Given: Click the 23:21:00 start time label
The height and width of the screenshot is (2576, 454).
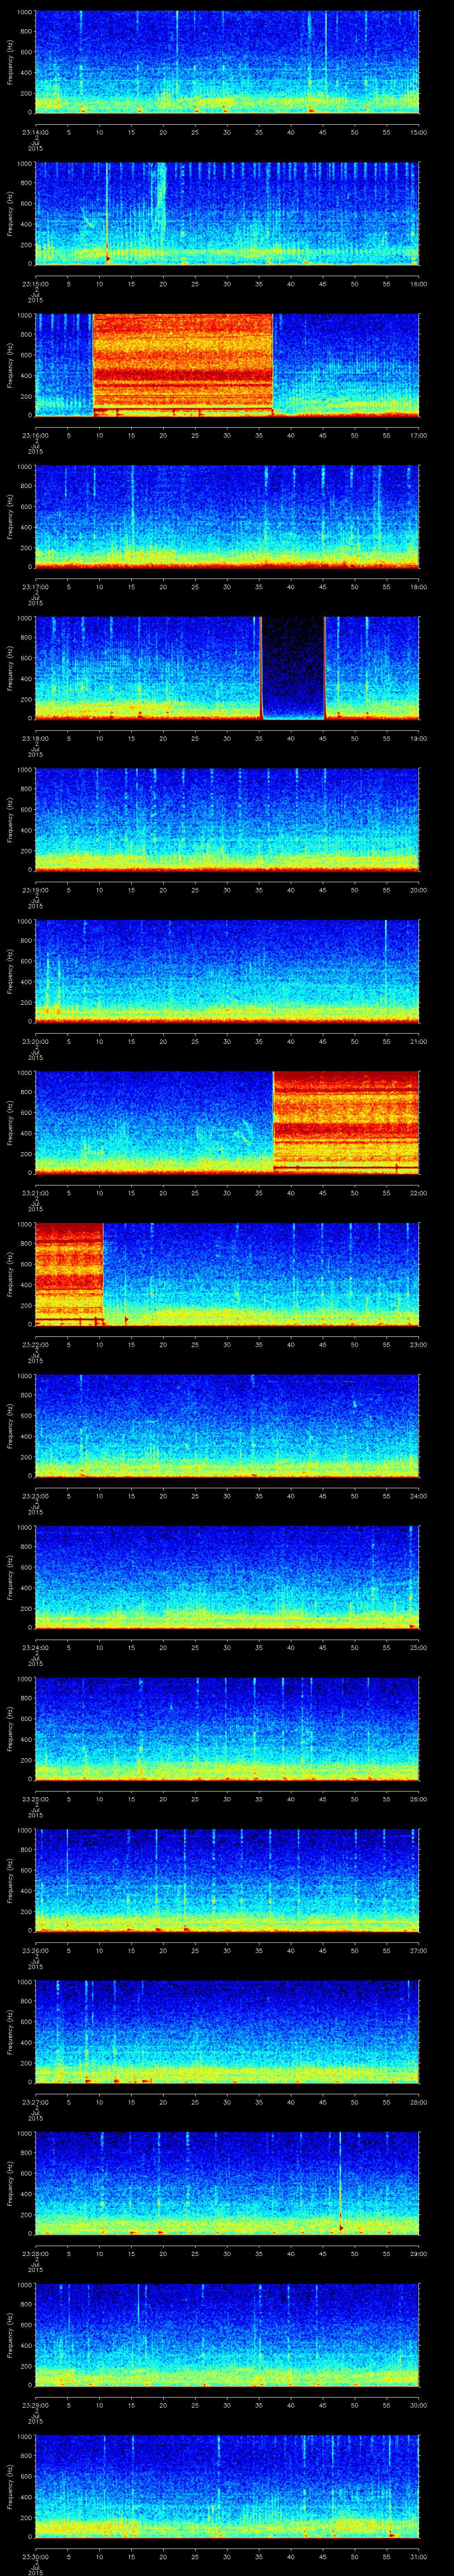Looking at the screenshot, I should (x=35, y=1192).
